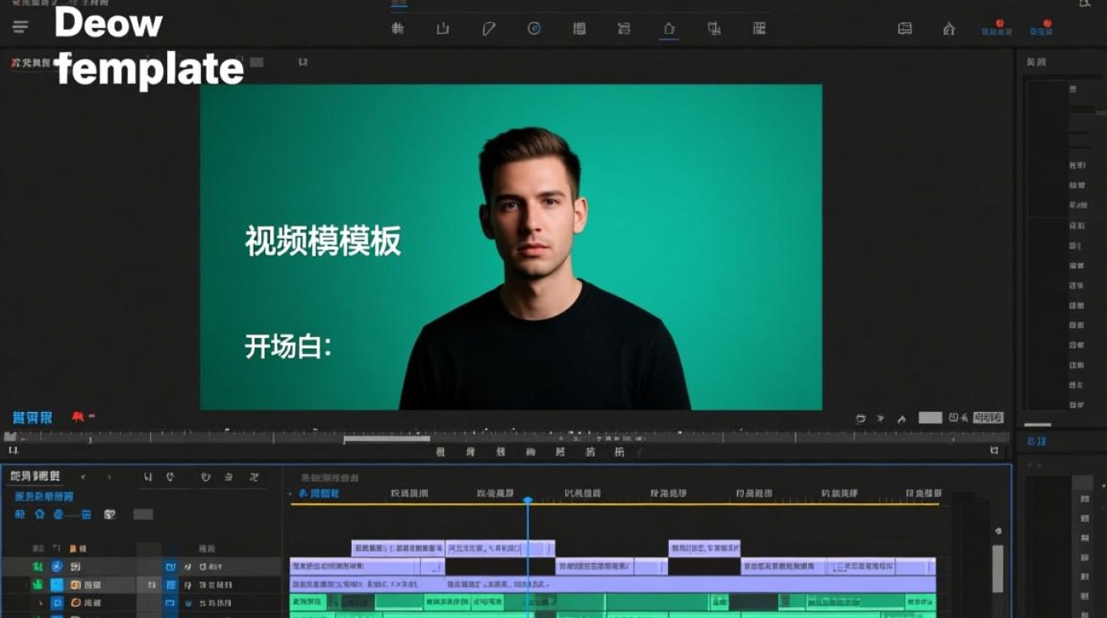Expand the third track using its small arrow

[41, 603]
